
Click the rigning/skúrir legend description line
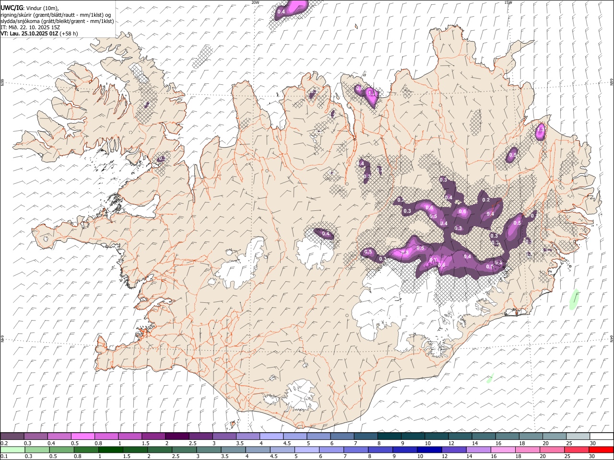coord(56,14)
